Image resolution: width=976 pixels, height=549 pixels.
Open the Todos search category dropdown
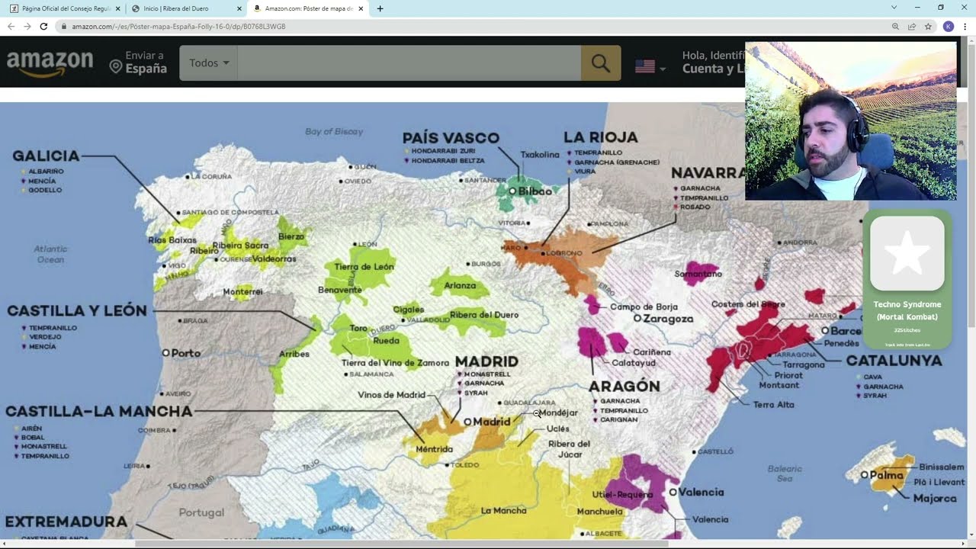[x=208, y=63]
